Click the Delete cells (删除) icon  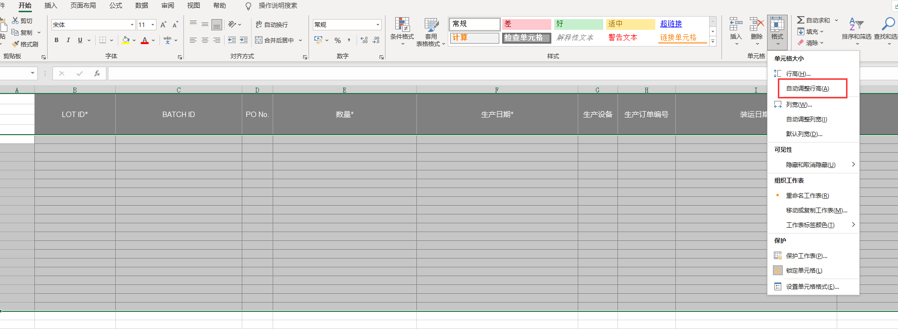tap(757, 28)
